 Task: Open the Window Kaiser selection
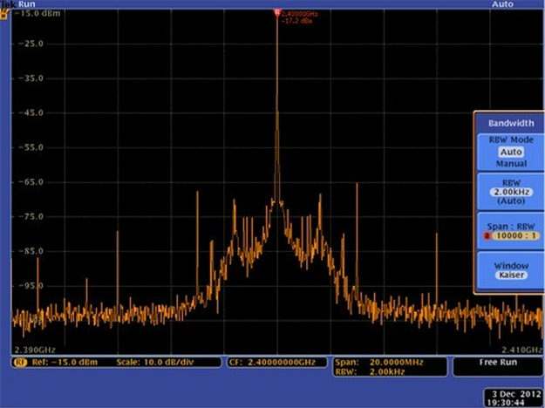511,270
